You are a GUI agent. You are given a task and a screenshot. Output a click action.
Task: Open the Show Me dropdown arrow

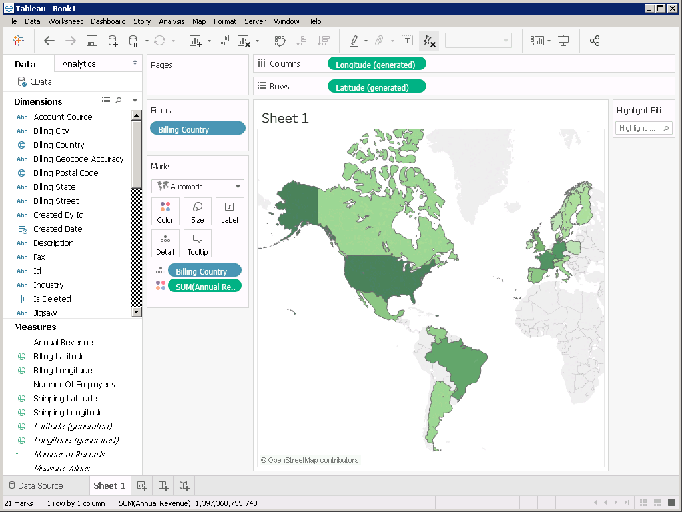549,41
